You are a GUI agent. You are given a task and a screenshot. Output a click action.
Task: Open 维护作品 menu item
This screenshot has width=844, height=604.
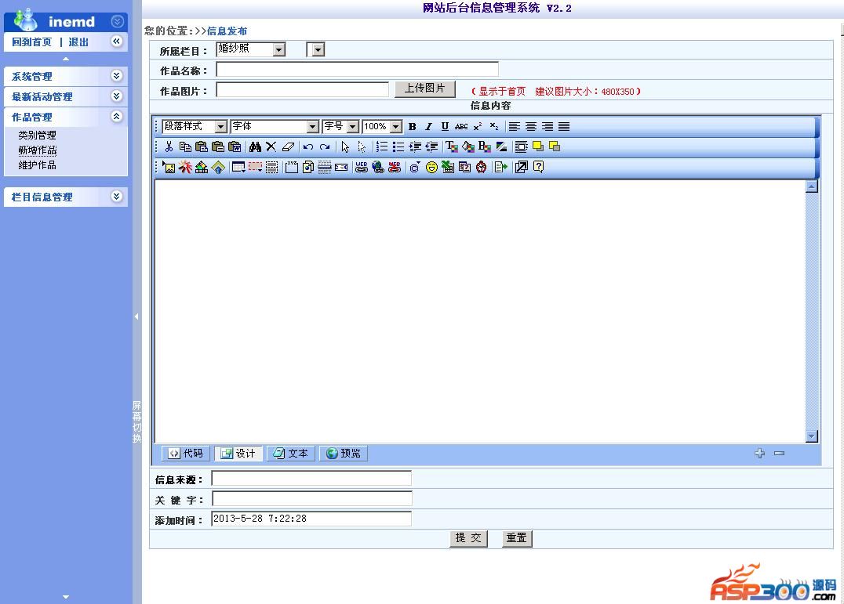(37, 165)
